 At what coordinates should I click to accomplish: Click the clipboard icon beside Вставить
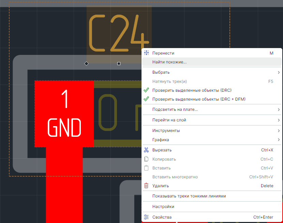tap(146, 168)
